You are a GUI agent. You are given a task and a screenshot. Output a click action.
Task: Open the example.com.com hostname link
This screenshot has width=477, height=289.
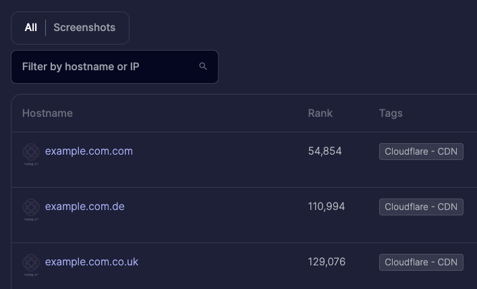tap(89, 151)
